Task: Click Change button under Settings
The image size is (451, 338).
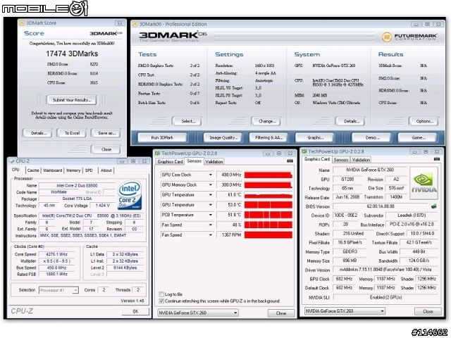Action: 267,121
